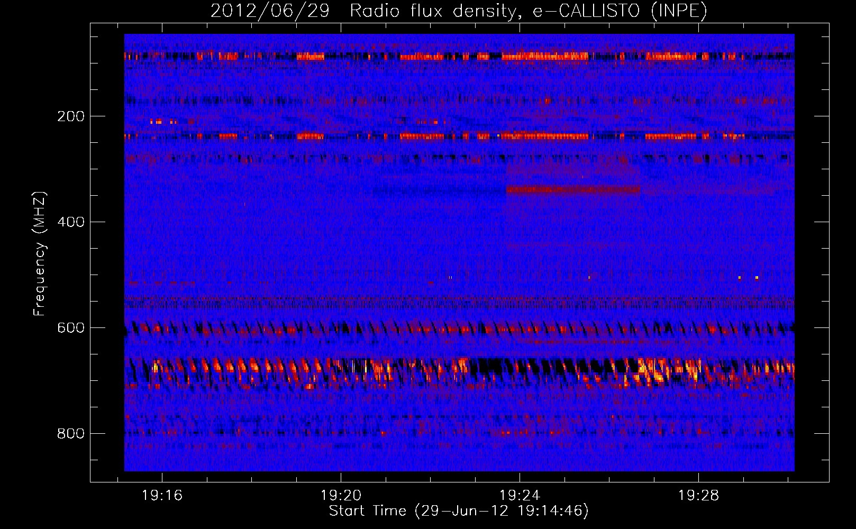
Task: Click the 'Start Time (29-Jun-12 19:14:46)' label
Action: point(459,511)
